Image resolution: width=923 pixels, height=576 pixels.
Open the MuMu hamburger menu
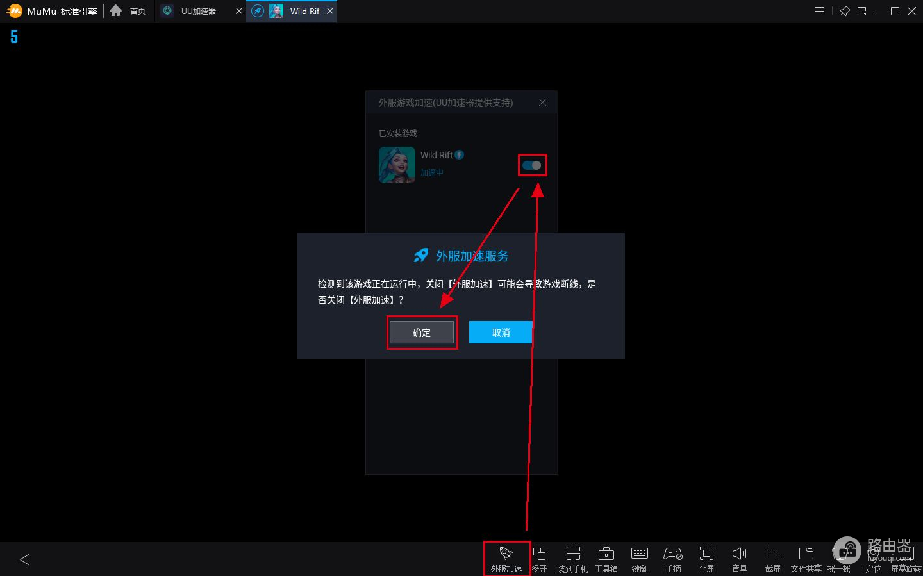(819, 12)
